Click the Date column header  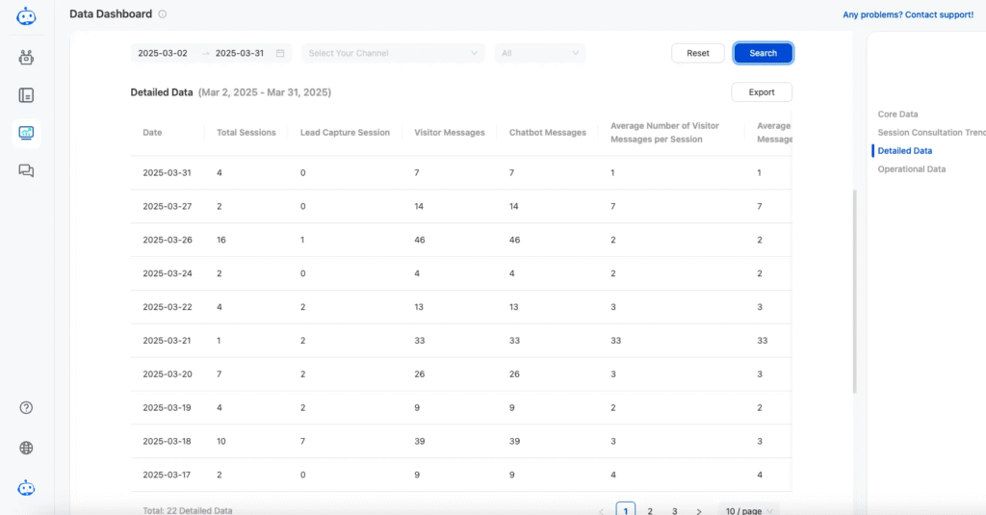click(x=152, y=133)
